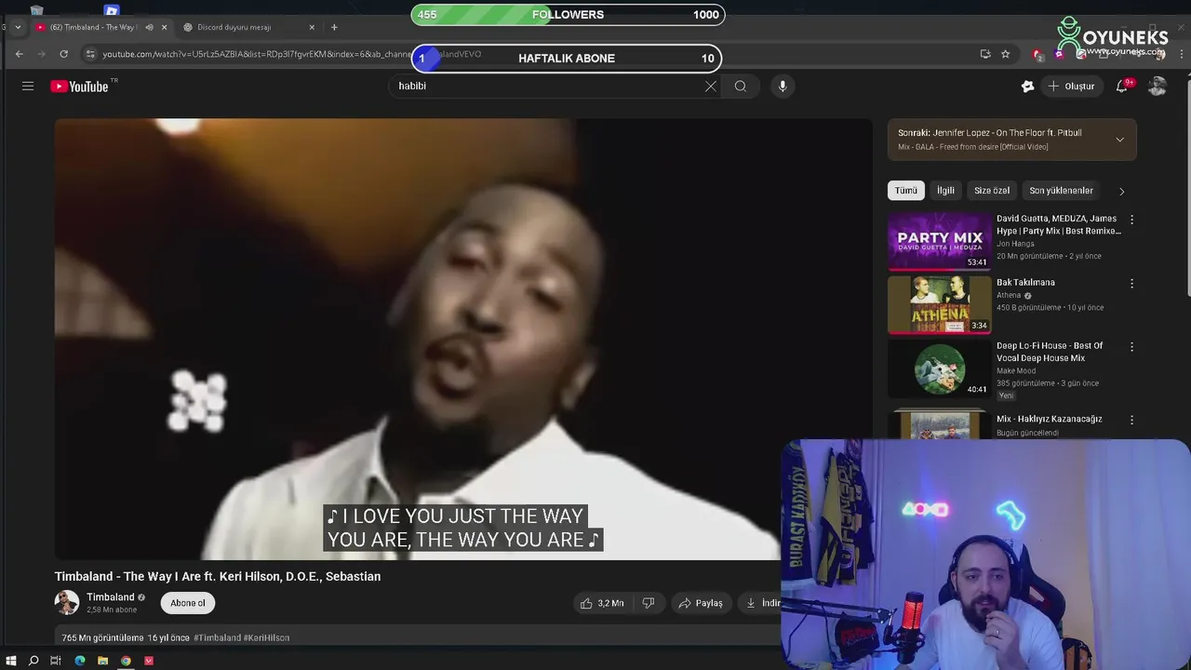The image size is (1191, 670).
Task: Open the Timbaland channel name link
Action: (111, 597)
